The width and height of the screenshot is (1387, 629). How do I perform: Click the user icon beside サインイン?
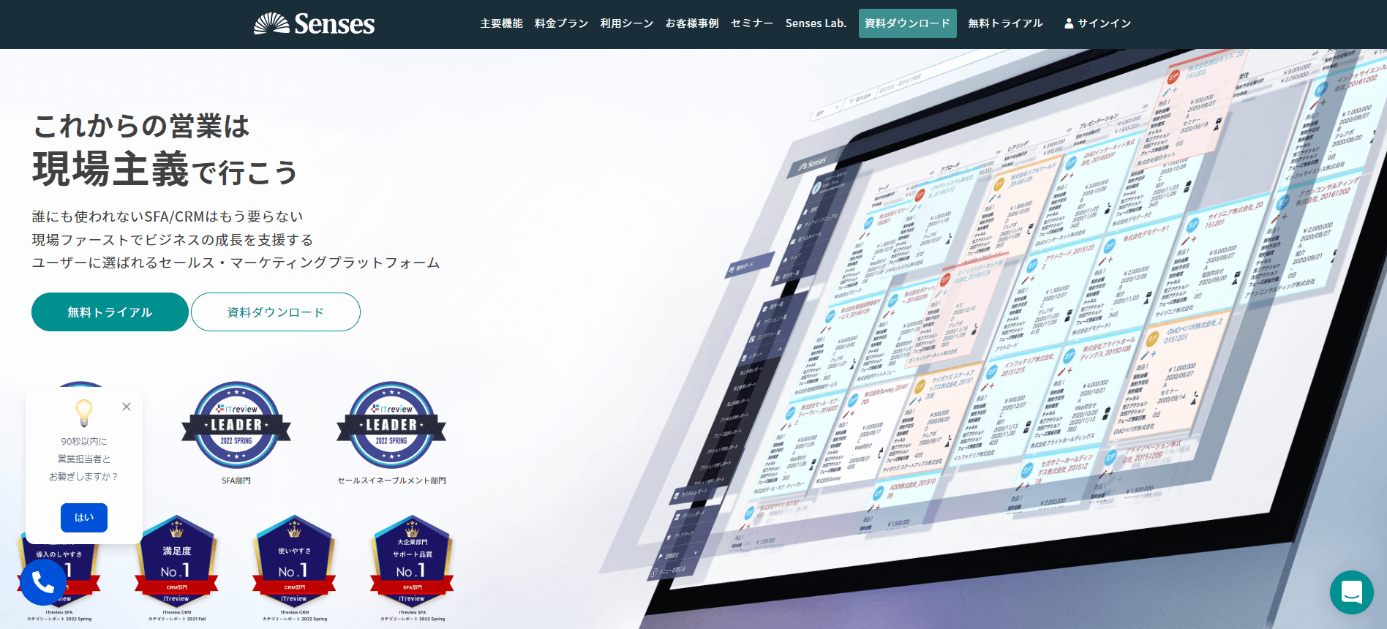tap(1069, 23)
